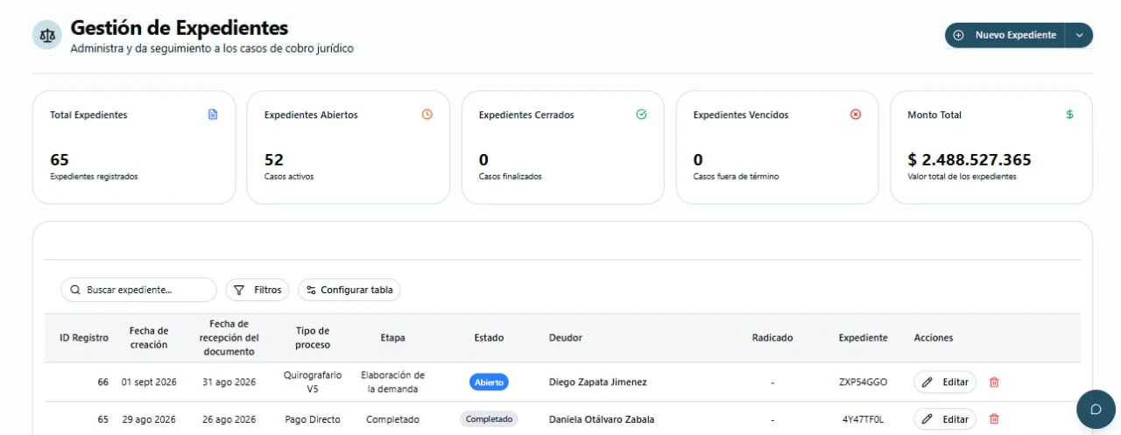This screenshot has width=1121, height=435.
Task: Click expediente code 4Y47TF0L
Action: (x=863, y=419)
